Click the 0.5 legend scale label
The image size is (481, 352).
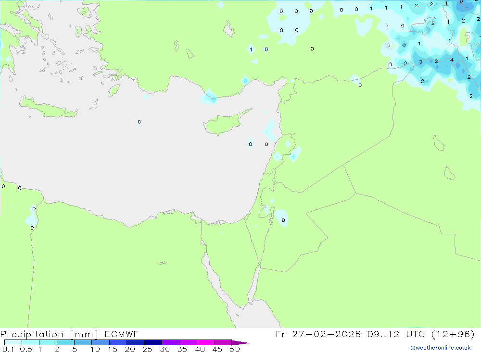[26, 349]
